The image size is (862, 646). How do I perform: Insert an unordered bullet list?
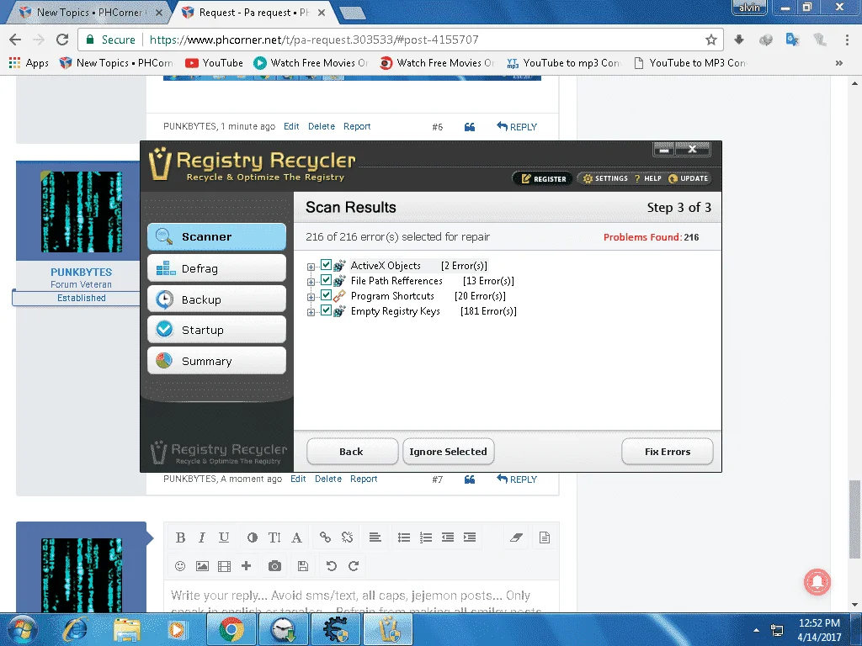point(404,537)
